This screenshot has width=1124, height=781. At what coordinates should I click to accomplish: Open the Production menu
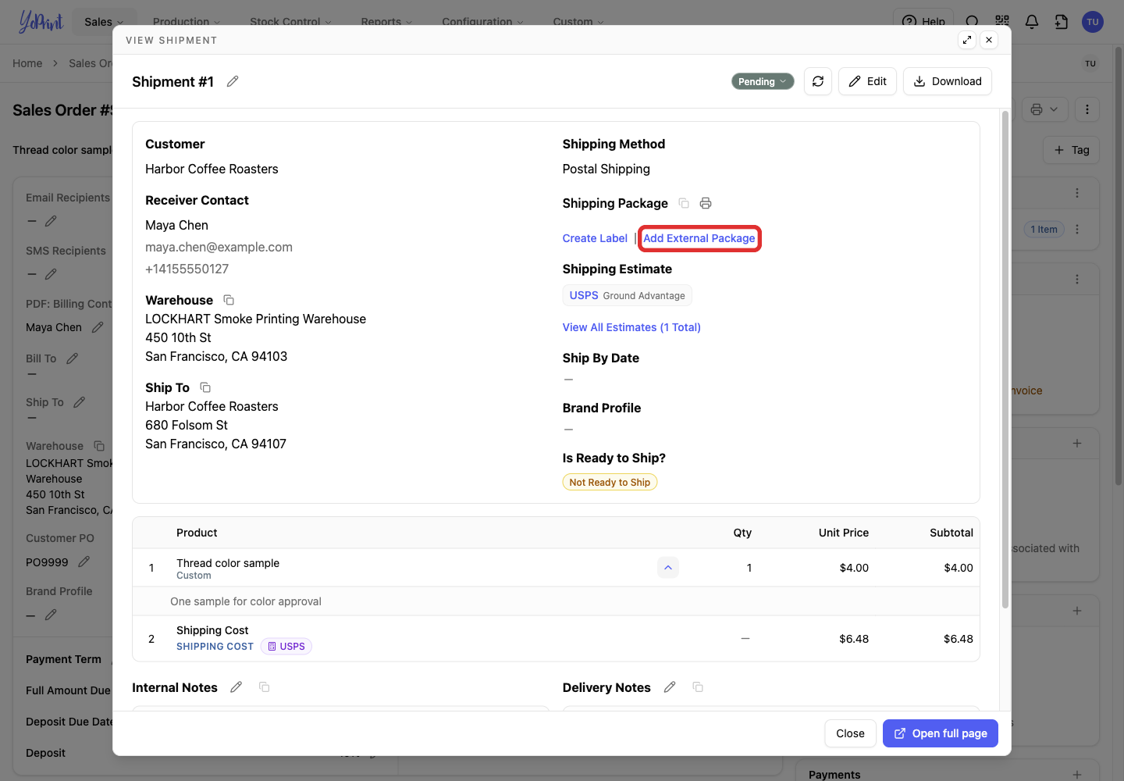187,22
